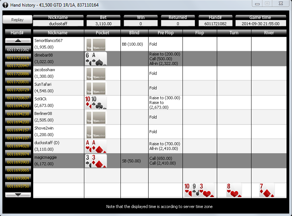Viewport: 292px width, 216px height.
Task: Open hand 6011694157
Action: 18,130
